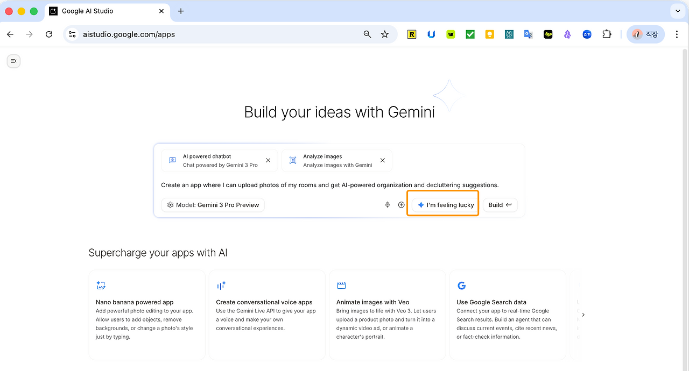The height and width of the screenshot is (371, 689).
Task: Click the microphone icon in the prompt box
Action: (388, 205)
